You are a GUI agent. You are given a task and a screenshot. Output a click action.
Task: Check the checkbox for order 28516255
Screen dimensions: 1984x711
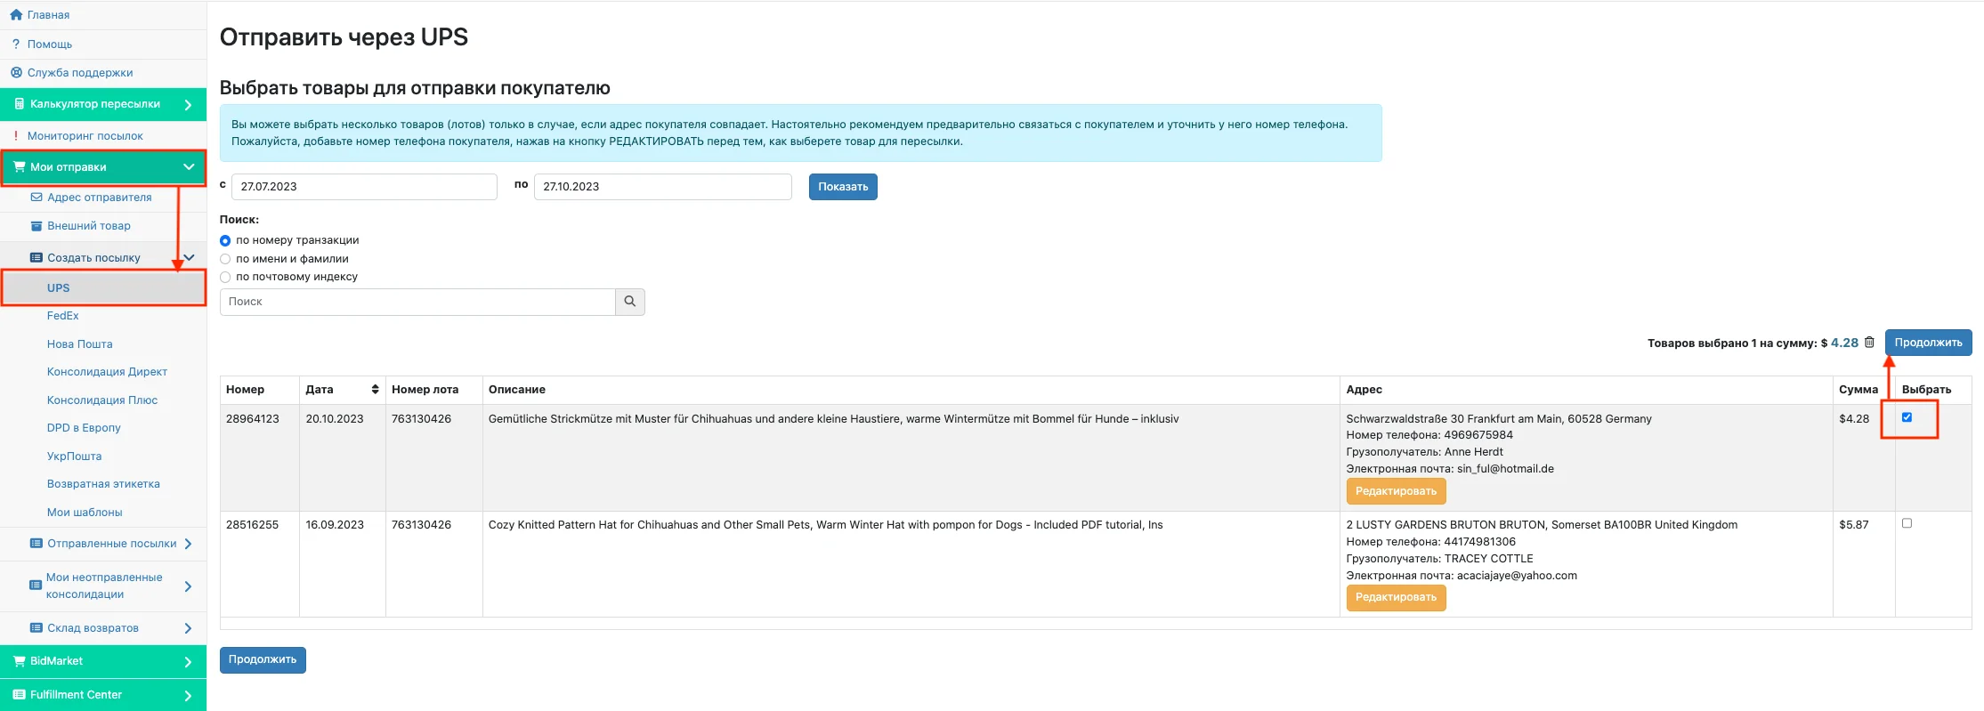point(1907,523)
